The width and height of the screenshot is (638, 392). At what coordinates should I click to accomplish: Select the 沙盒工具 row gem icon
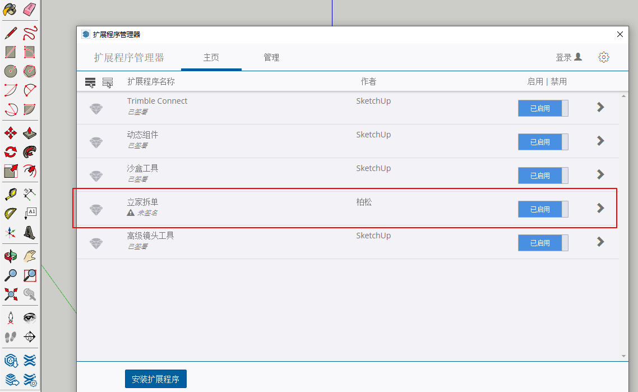coord(96,176)
